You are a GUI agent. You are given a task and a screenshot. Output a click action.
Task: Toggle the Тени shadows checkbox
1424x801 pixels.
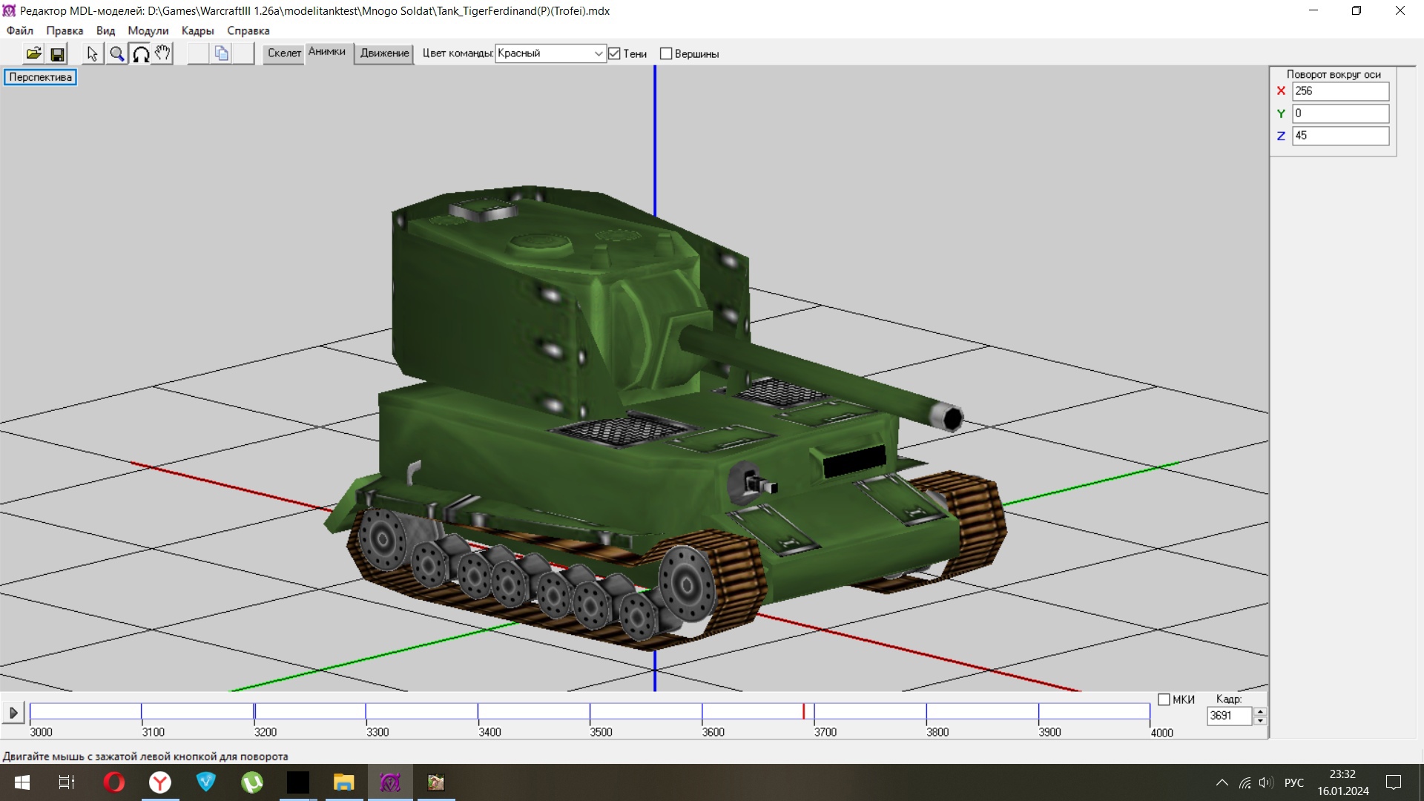point(614,53)
